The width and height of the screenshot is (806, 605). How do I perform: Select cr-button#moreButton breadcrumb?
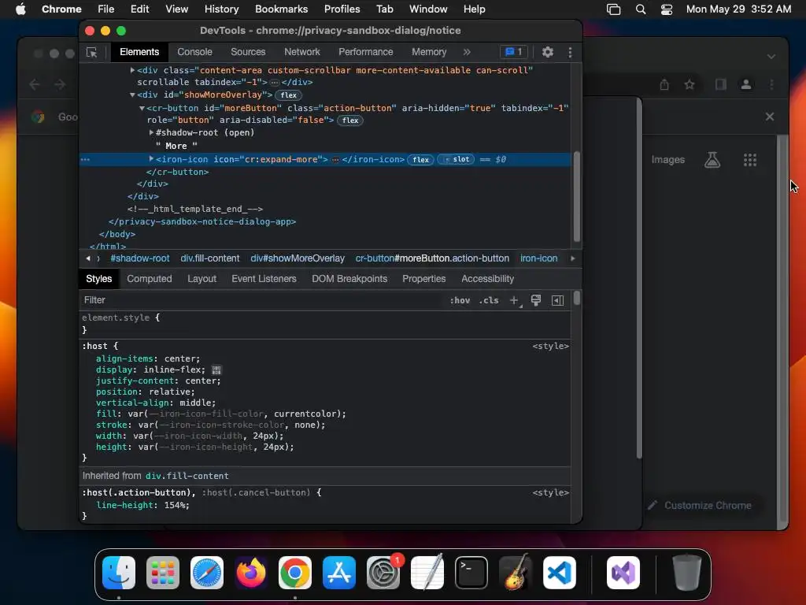click(x=432, y=258)
